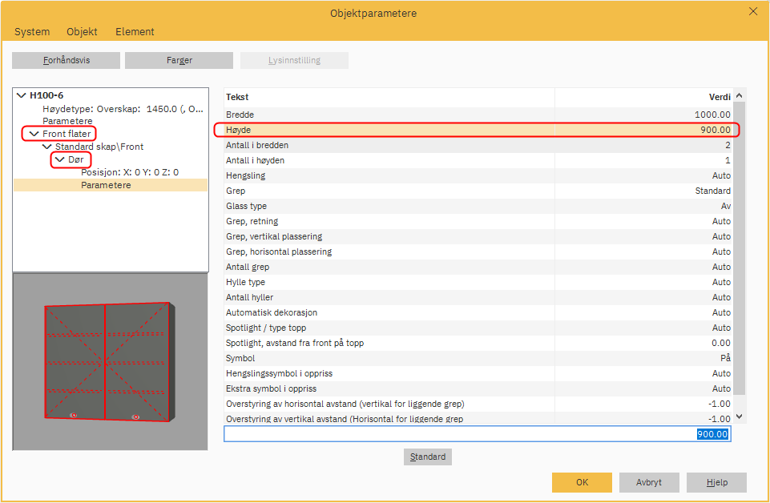Click the Forhåndsvis button
The height and width of the screenshot is (503, 770).
(x=66, y=61)
